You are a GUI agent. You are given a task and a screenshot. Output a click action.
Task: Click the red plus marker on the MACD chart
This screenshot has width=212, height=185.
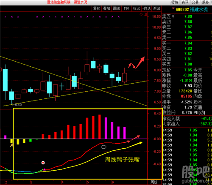tap(43, 163)
